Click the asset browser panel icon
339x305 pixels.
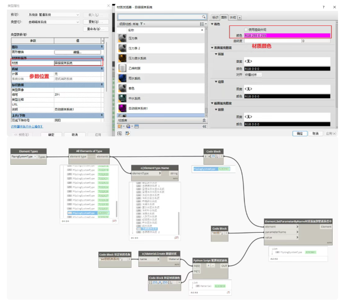(136, 127)
